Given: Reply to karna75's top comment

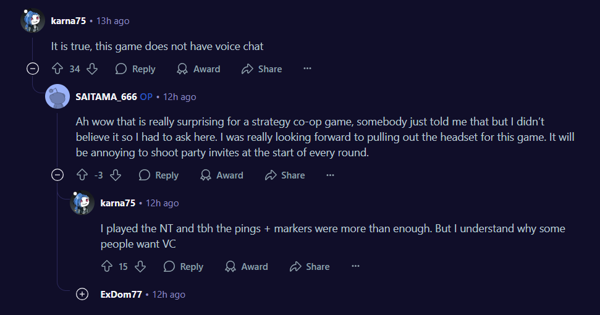Looking at the screenshot, I should [135, 69].
